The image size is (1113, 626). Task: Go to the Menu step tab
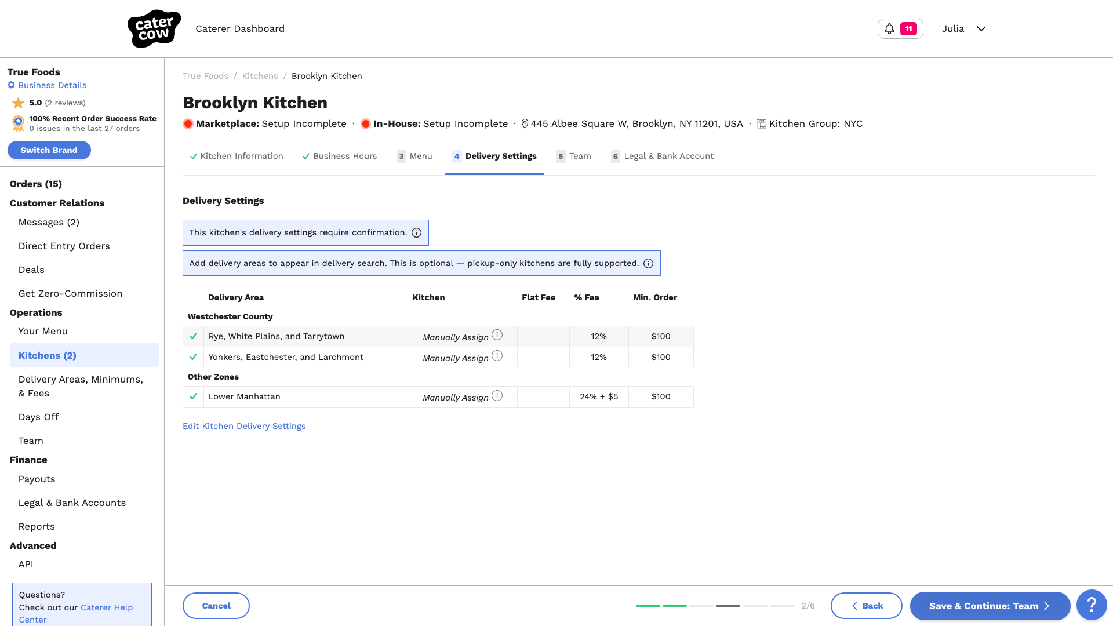click(x=414, y=156)
